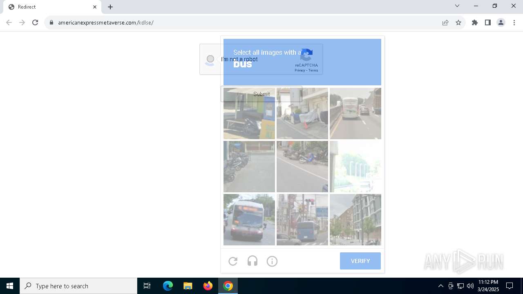Select the tile with row of parked motorcycles
This screenshot has height=294, width=523.
click(249, 167)
